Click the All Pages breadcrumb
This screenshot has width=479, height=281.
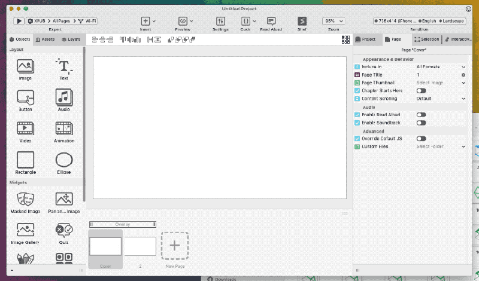(x=62, y=21)
